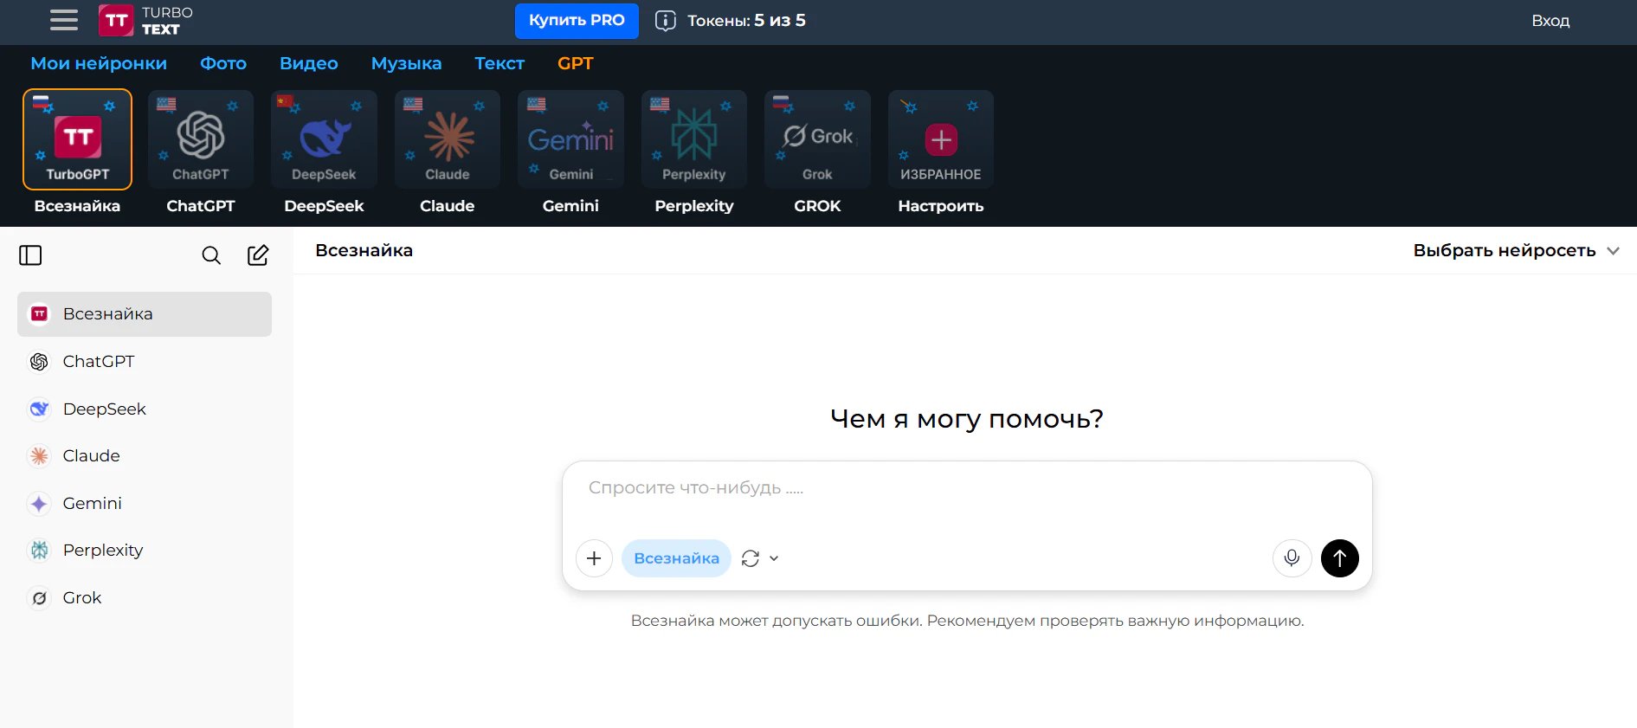Click the TurboText logo

pos(145,21)
